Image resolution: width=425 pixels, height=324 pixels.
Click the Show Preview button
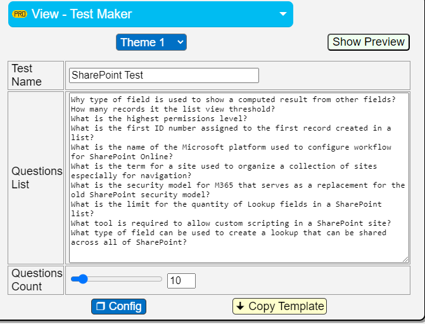(x=369, y=42)
